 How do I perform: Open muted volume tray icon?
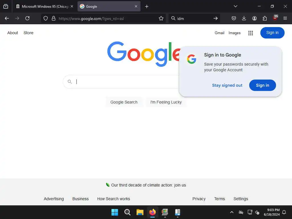(x=257, y=212)
